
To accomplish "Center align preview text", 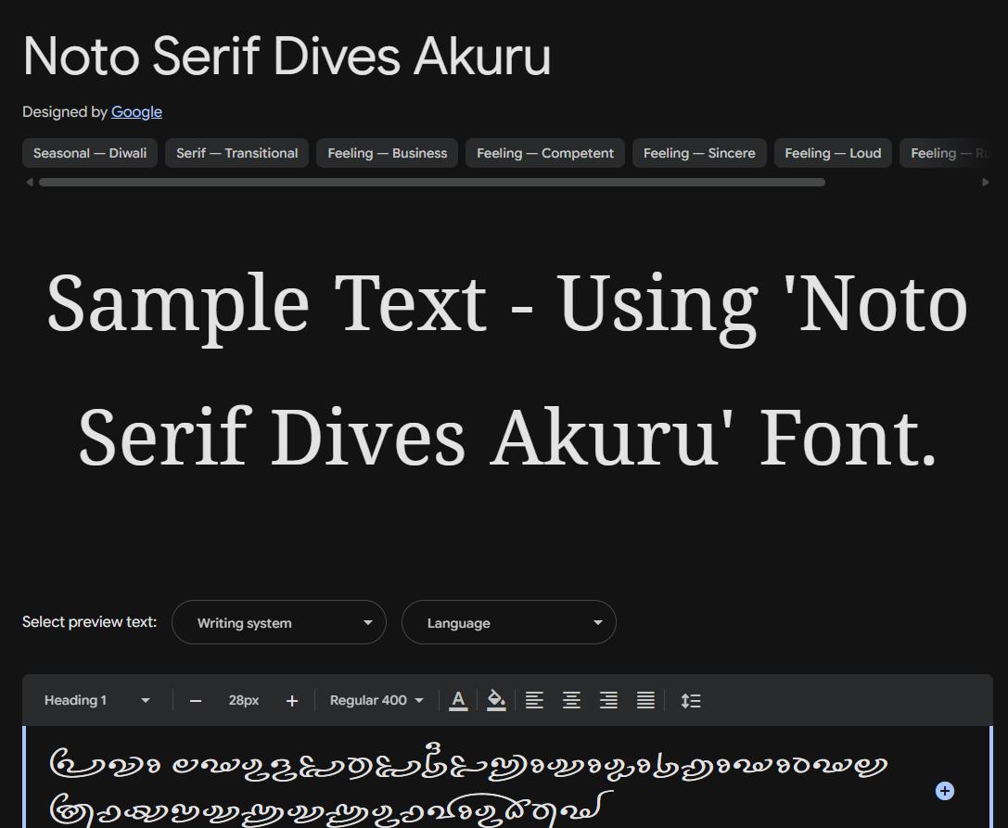I will 571,700.
